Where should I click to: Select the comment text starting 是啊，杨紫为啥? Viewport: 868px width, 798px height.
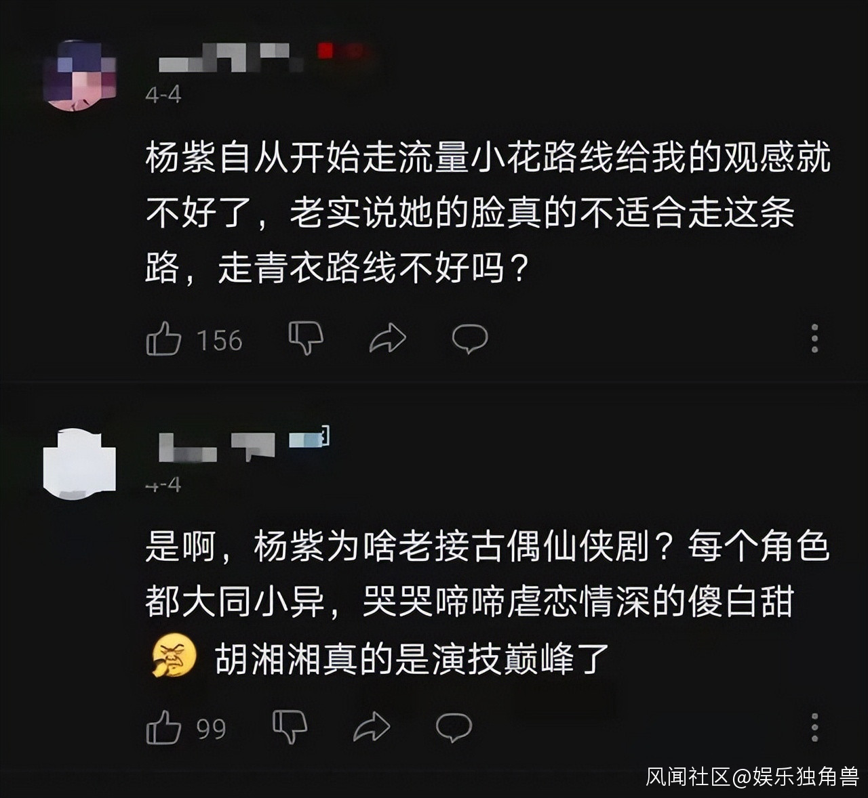(488, 602)
